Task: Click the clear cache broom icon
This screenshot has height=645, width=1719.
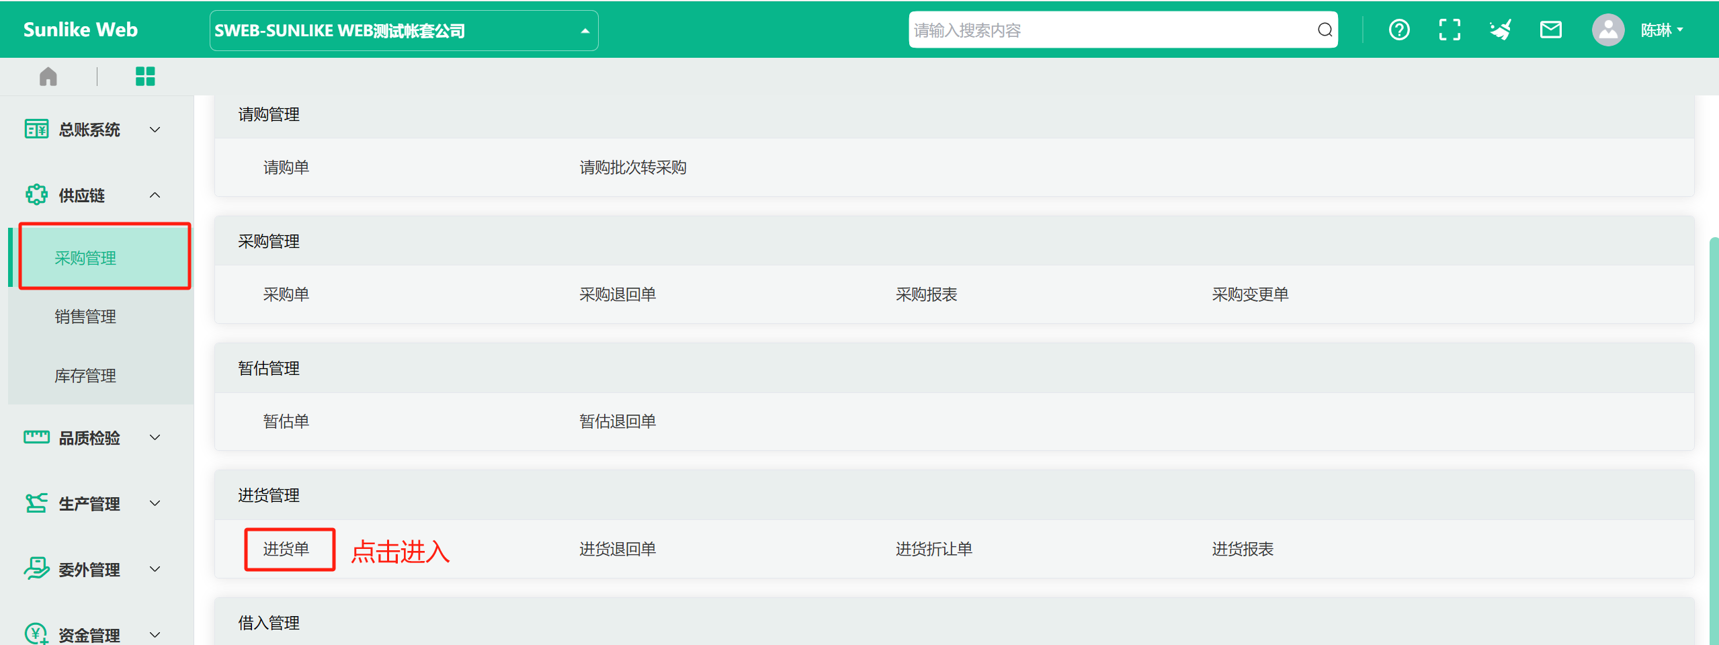Action: click(x=1500, y=30)
